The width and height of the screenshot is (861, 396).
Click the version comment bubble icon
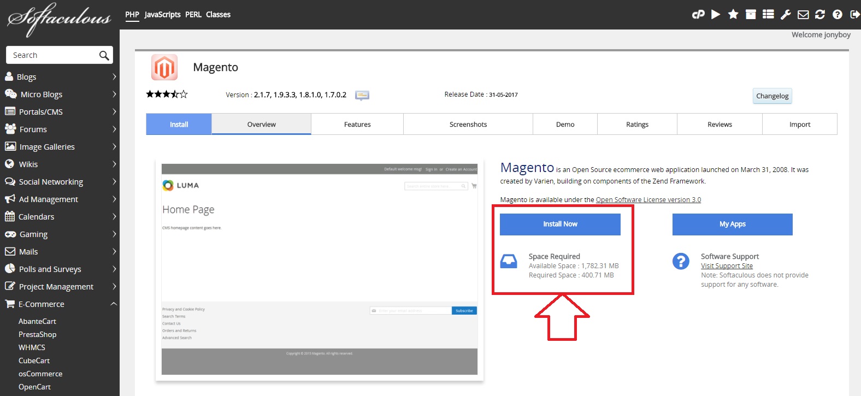(362, 96)
